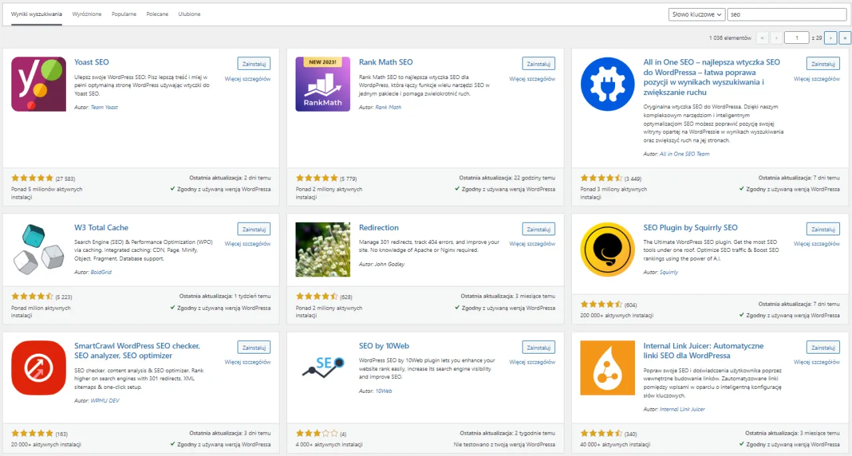Click the Redirection plugin thumbnail image
Viewport: 852px width, 456px height.
click(322, 249)
